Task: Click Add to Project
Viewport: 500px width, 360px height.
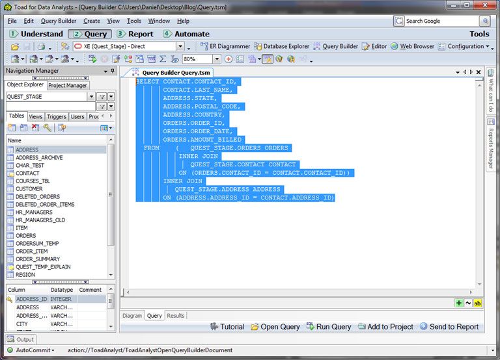Action: point(385,327)
